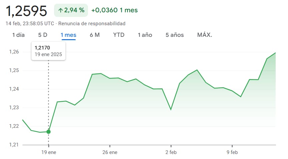Click the 9 feb axis label
This screenshot has height=159, width=288.
point(232,152)
